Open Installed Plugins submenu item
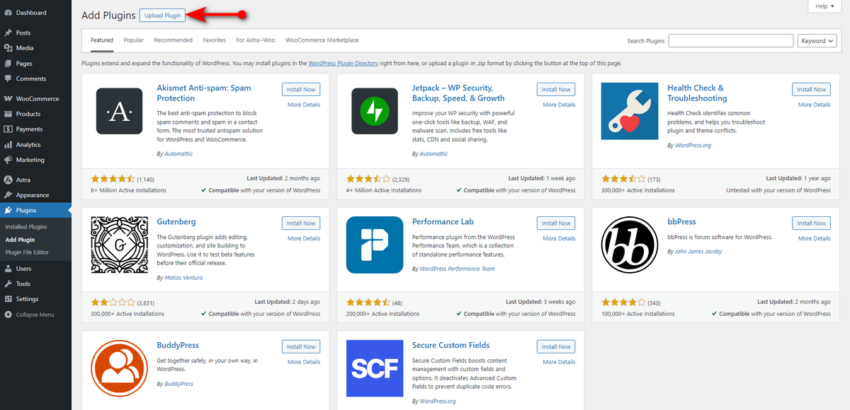Image resolution: width=850 pixels, height=410 pixels. coord(26,227)
